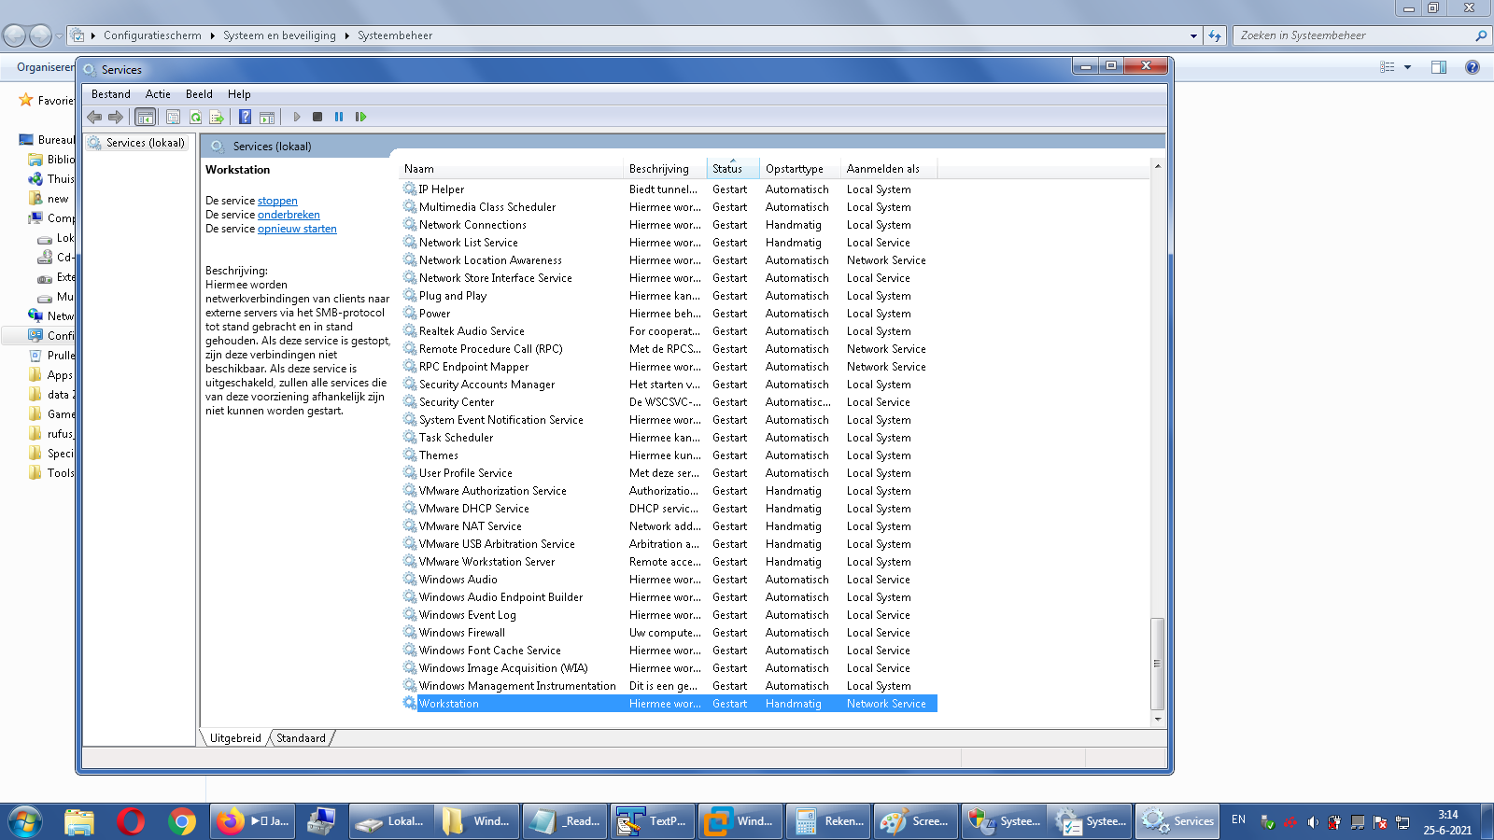Toggle the action pane toolbar button
The width and height of the screenshot is (1494, 840).
[x=267, y=117]
